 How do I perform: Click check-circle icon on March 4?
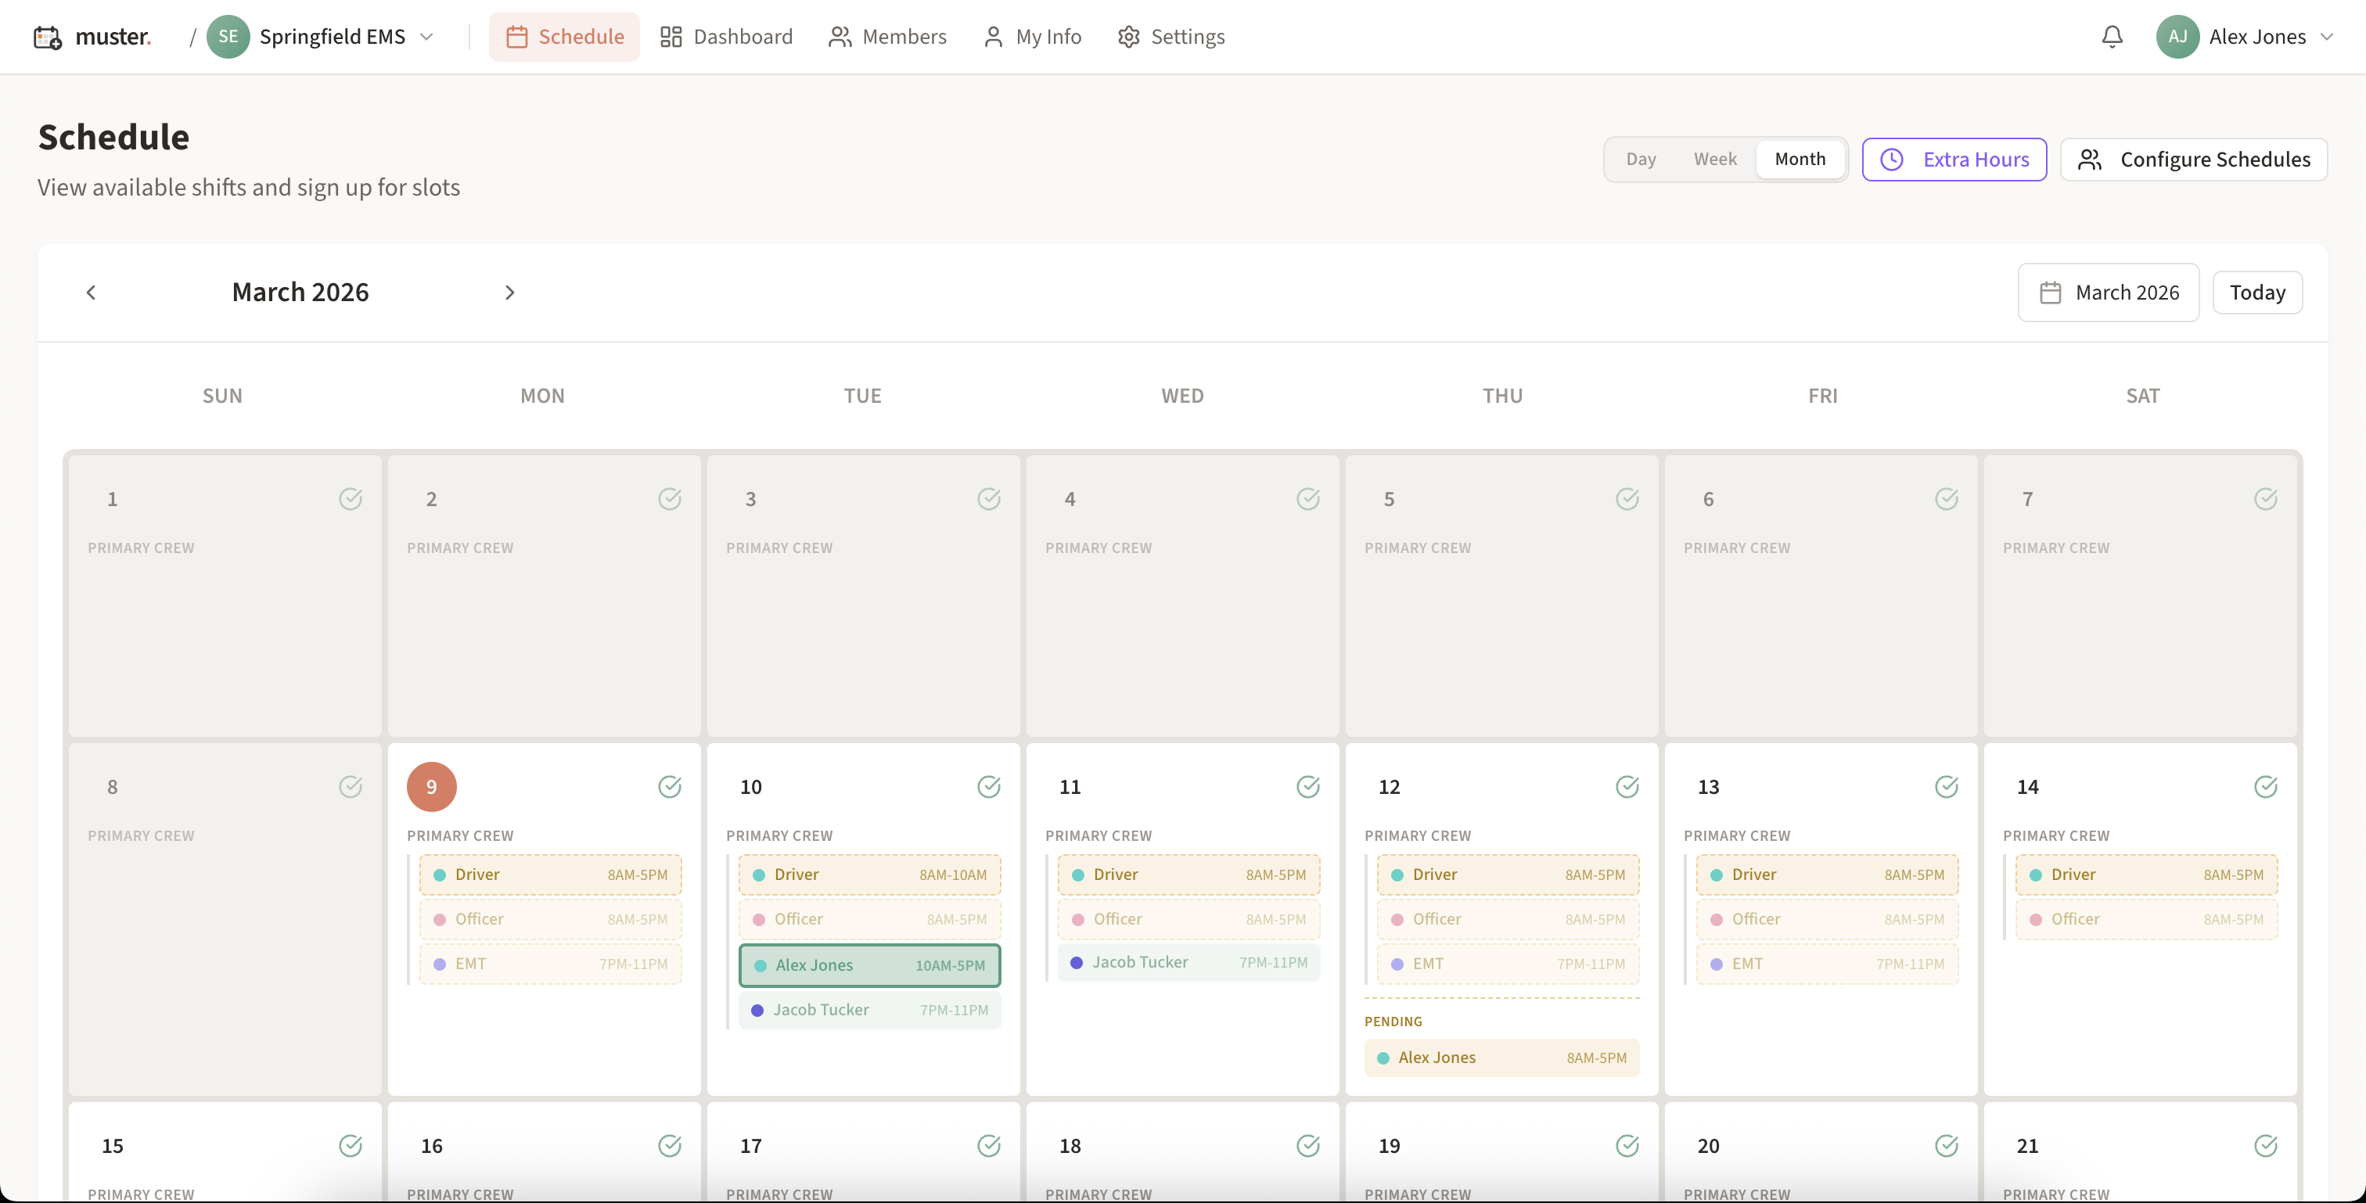(x=1308, y=499)
